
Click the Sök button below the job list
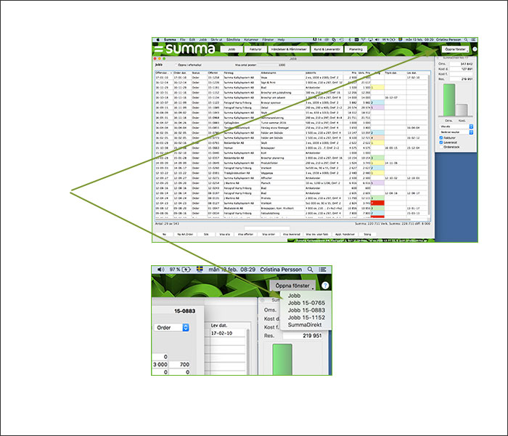click(205, 234)
